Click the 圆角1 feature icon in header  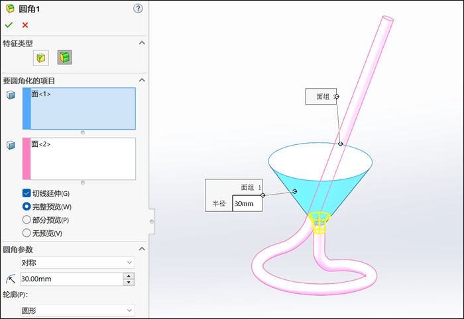[10, 9]
